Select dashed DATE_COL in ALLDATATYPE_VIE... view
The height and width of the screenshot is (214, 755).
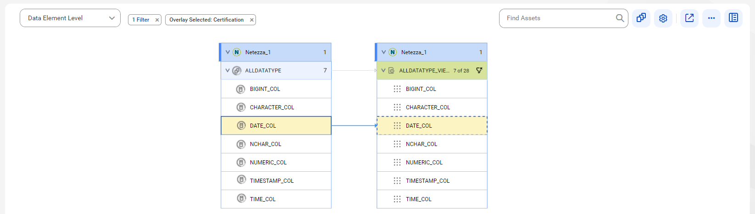[x=432, y=126]
